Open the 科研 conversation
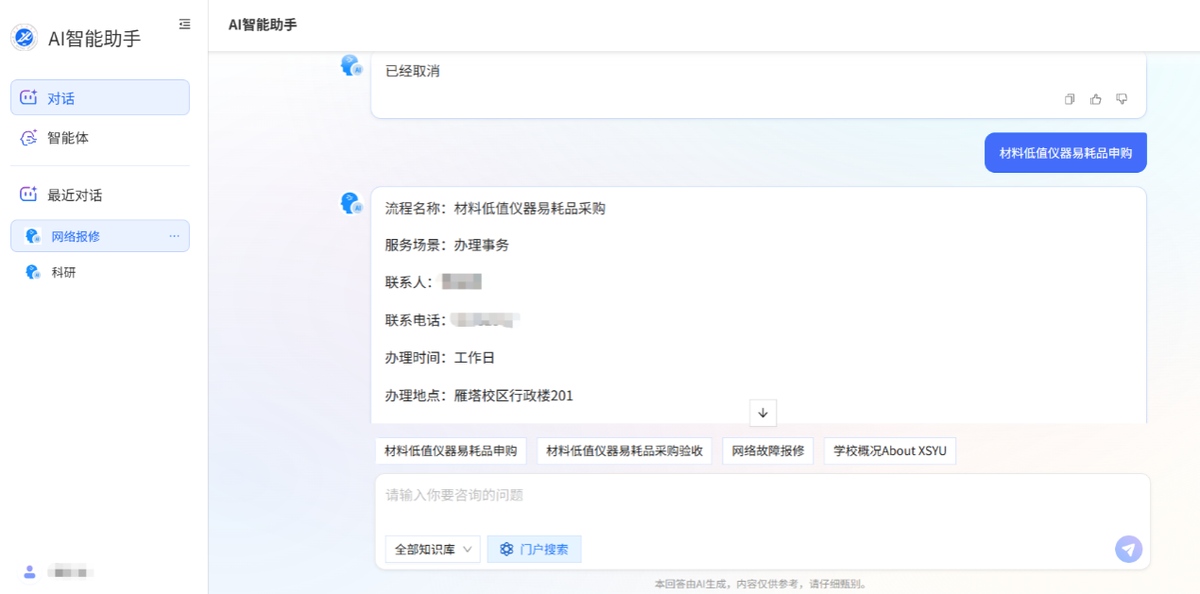 pos(64,273)
